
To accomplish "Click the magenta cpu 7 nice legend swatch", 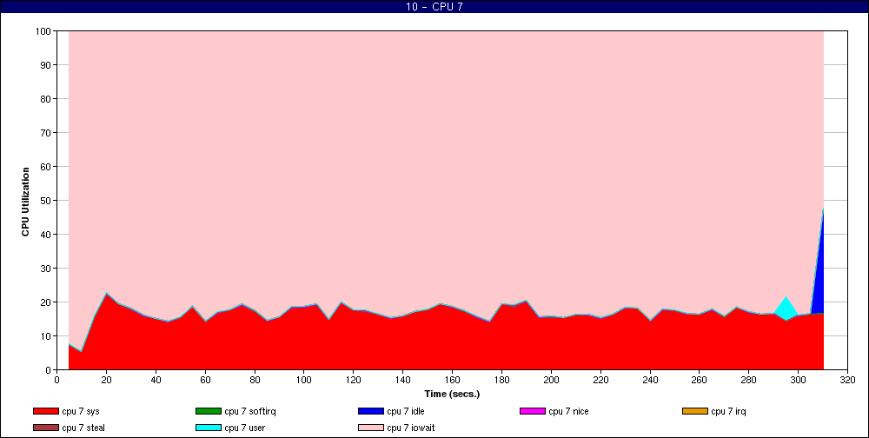I will [533, 411].
